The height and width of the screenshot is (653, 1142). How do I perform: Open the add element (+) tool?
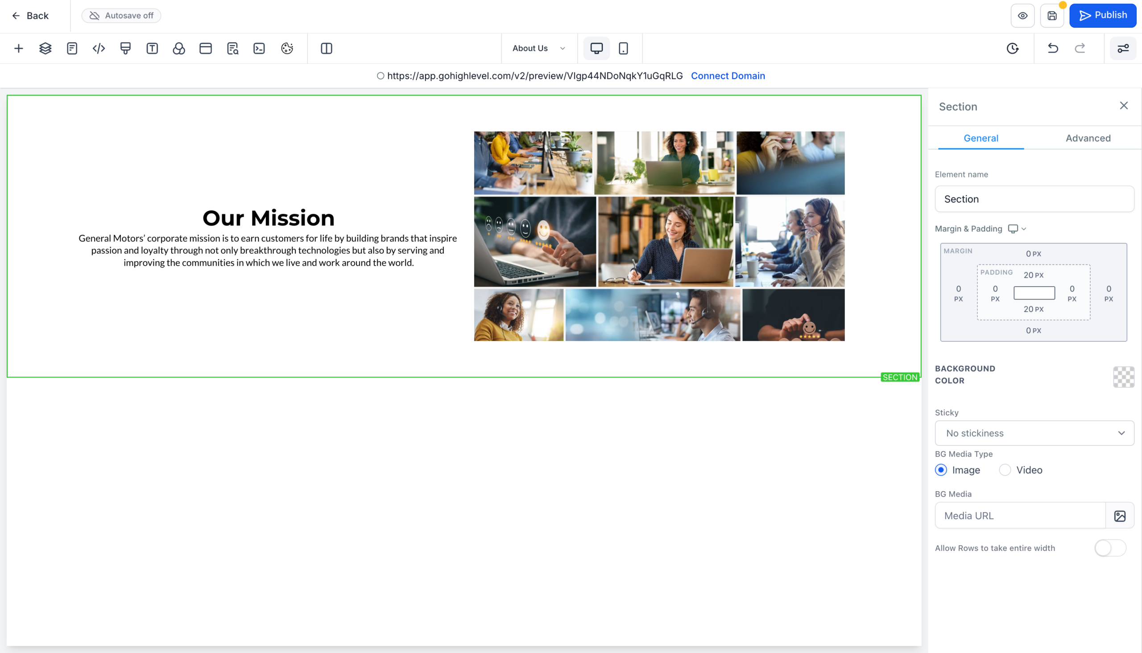coord(18,48)
